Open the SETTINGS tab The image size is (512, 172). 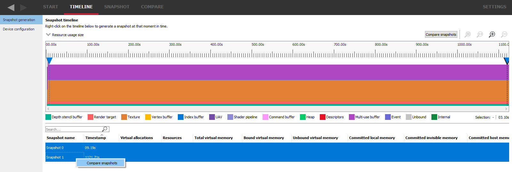[494, 7]
